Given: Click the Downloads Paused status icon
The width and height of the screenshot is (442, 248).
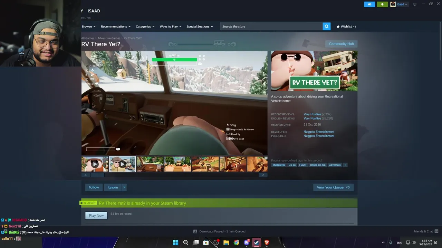Looking at the screenshot, I should pos(195,231).
